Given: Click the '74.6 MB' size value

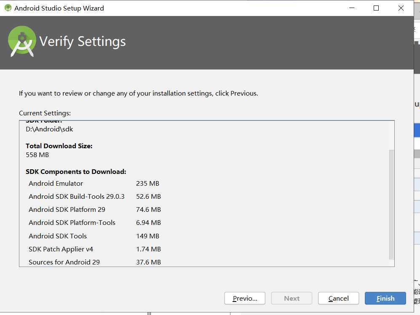Looking at the screenshot, I should pos(148,209).
